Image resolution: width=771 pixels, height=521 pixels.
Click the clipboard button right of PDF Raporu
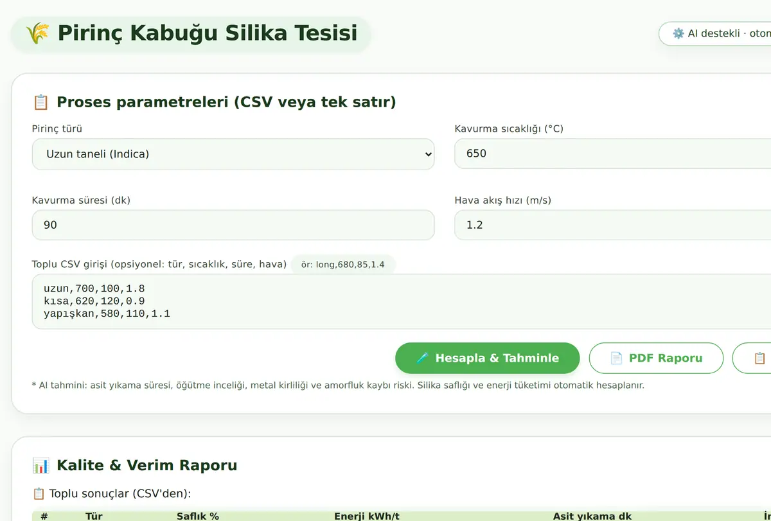click(x=752, y=358)
